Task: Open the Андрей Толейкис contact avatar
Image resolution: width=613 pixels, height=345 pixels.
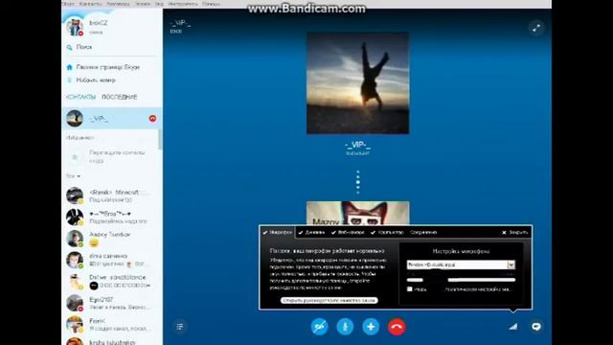Action: click(75, 239)
